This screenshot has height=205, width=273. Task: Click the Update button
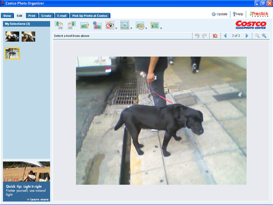(x=220, y=14)
